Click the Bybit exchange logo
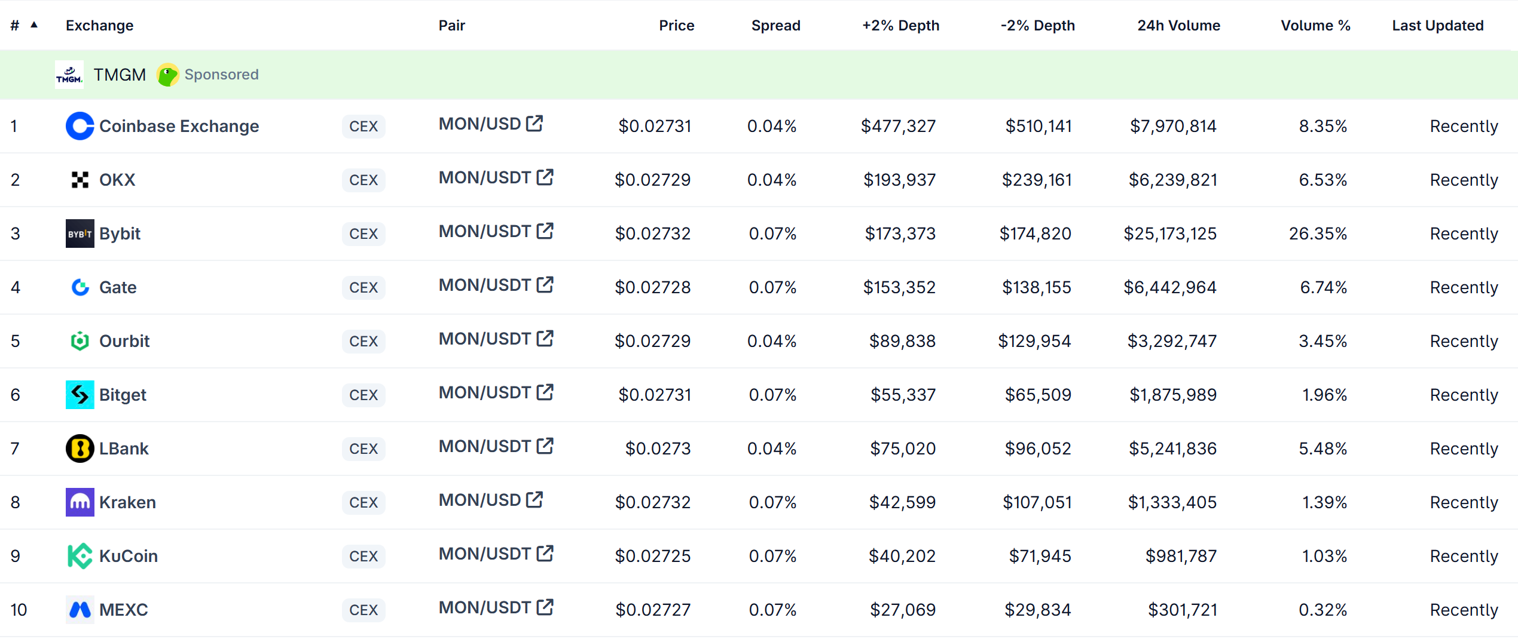1518x639 pixels. pos(80,234)
